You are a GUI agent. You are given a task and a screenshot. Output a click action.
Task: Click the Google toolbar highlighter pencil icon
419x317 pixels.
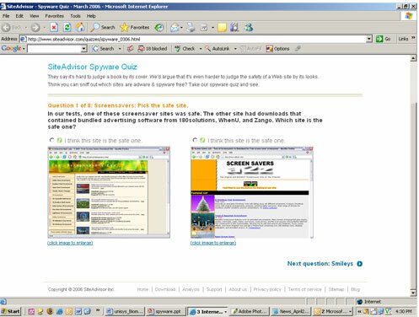tap(298, 49)
